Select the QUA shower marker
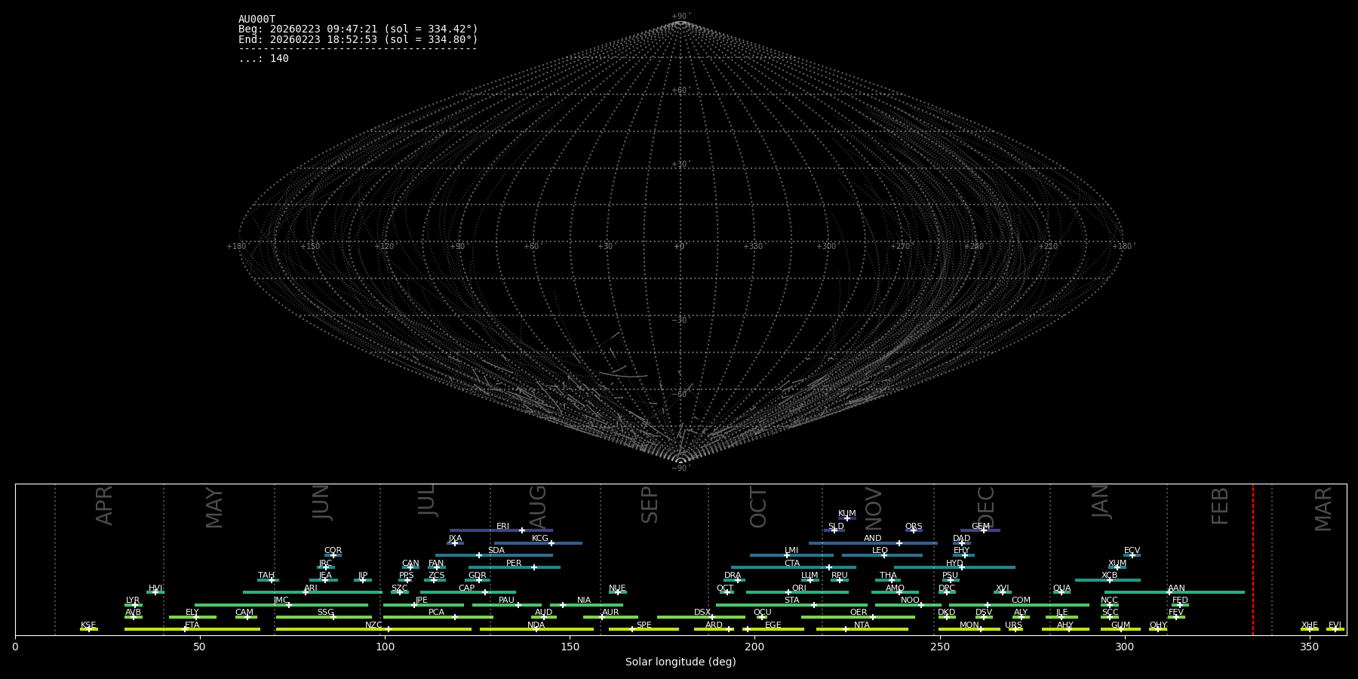 [1062, 592]
